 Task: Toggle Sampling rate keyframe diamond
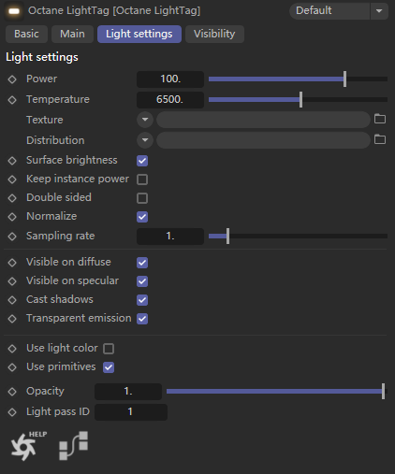point(12,237)
